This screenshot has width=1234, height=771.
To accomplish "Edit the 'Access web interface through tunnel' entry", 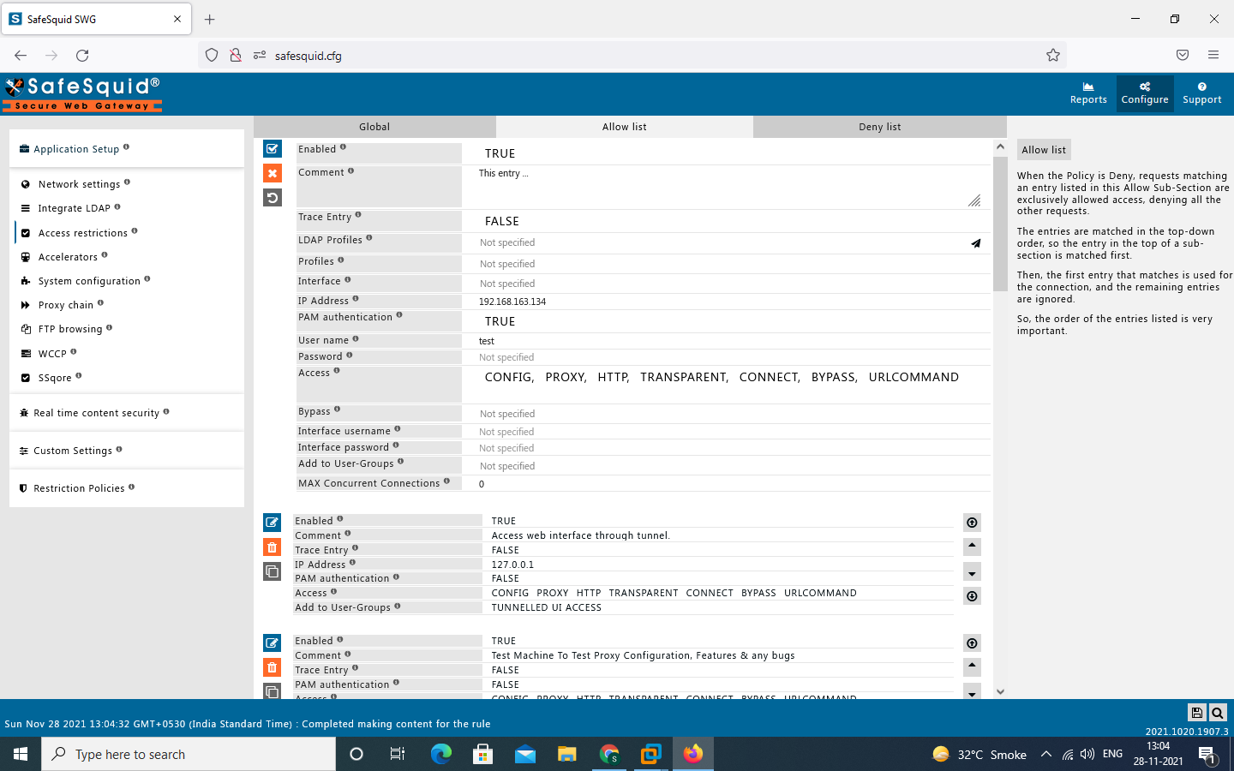I will click(272, 522).
